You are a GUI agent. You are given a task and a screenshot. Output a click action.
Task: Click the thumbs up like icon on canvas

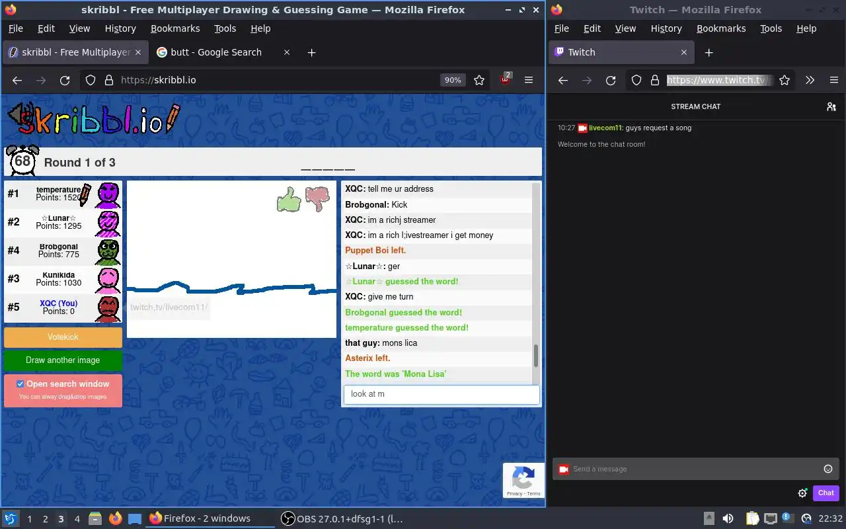289,199
